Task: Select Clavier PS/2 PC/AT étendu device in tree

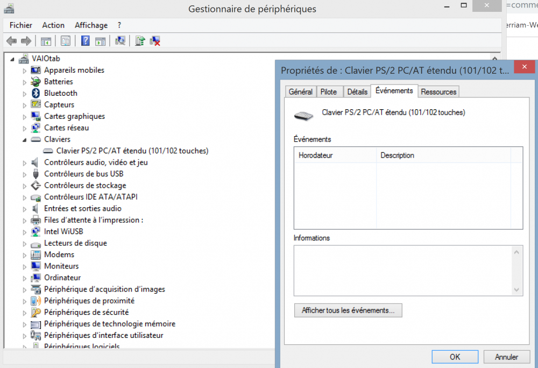Action: [132, 151]
